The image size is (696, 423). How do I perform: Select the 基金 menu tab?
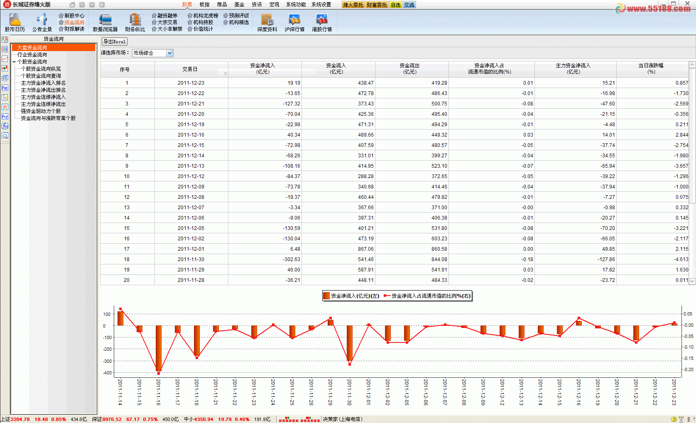click(239, 5)
